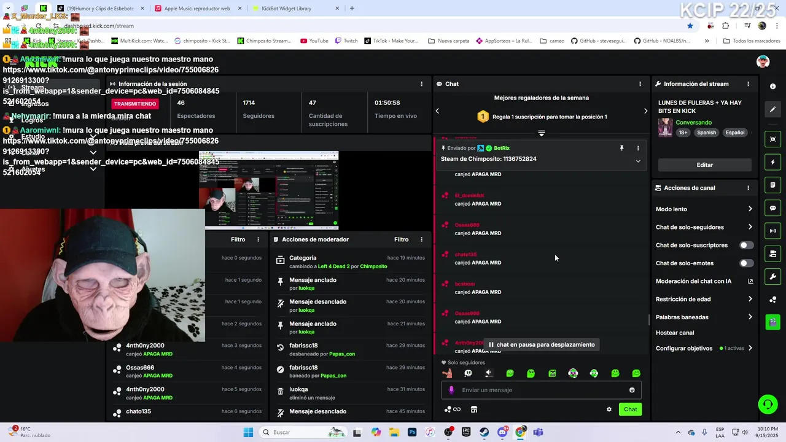
Task: Open Acciones de canal three-dot menu
Action: pos(748,188)
